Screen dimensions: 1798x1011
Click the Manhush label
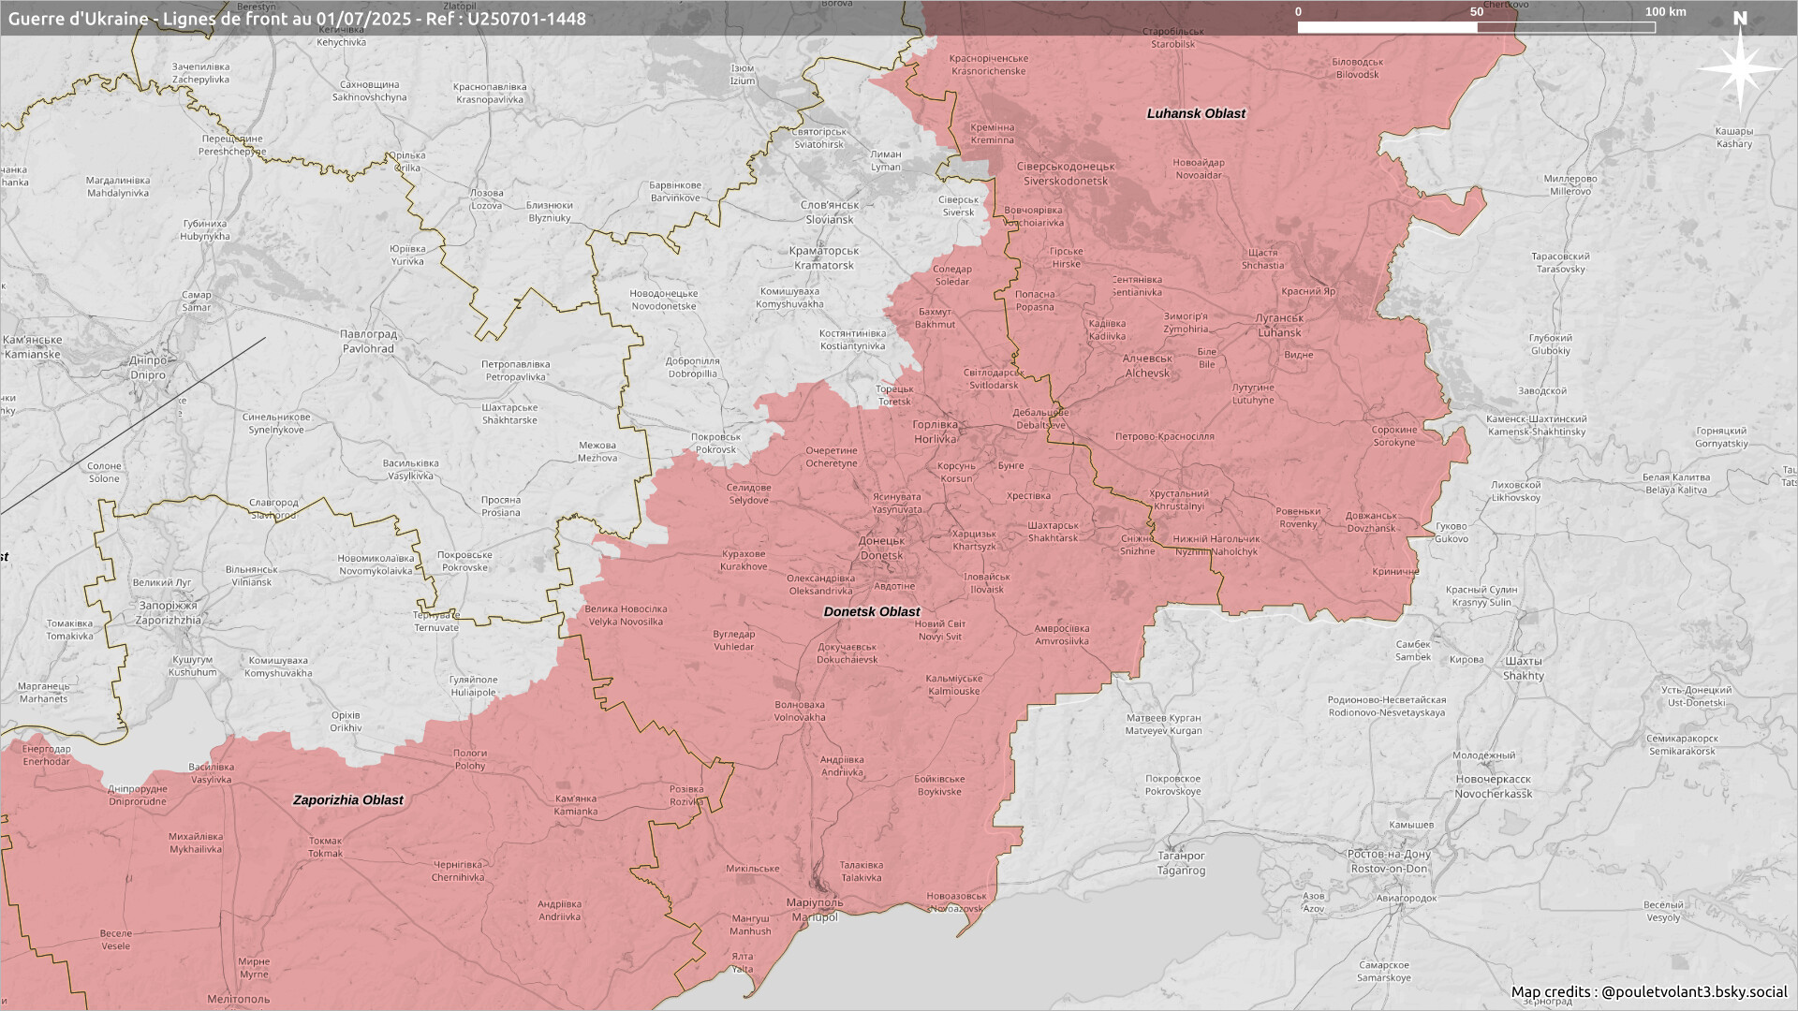[750, 925]
